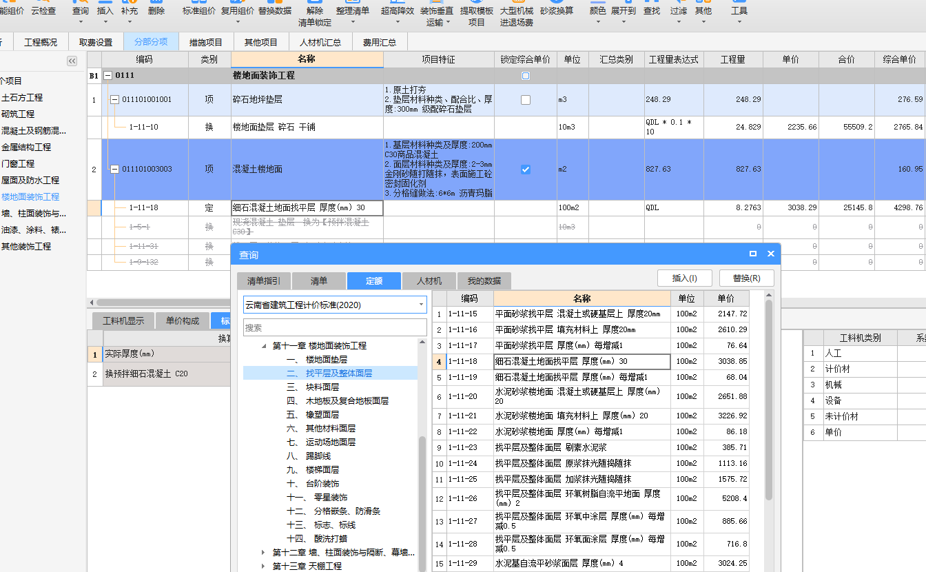Collapse 第十一章 楼地面装饰工程 tree node
This screenshot has height=572, width=926.
(x=264, y=346)
